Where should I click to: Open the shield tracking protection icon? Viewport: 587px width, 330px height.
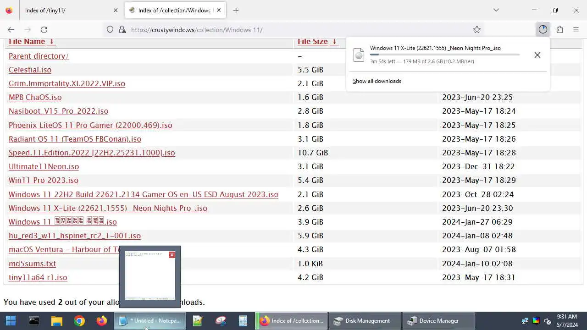click(x=110, y=29)
